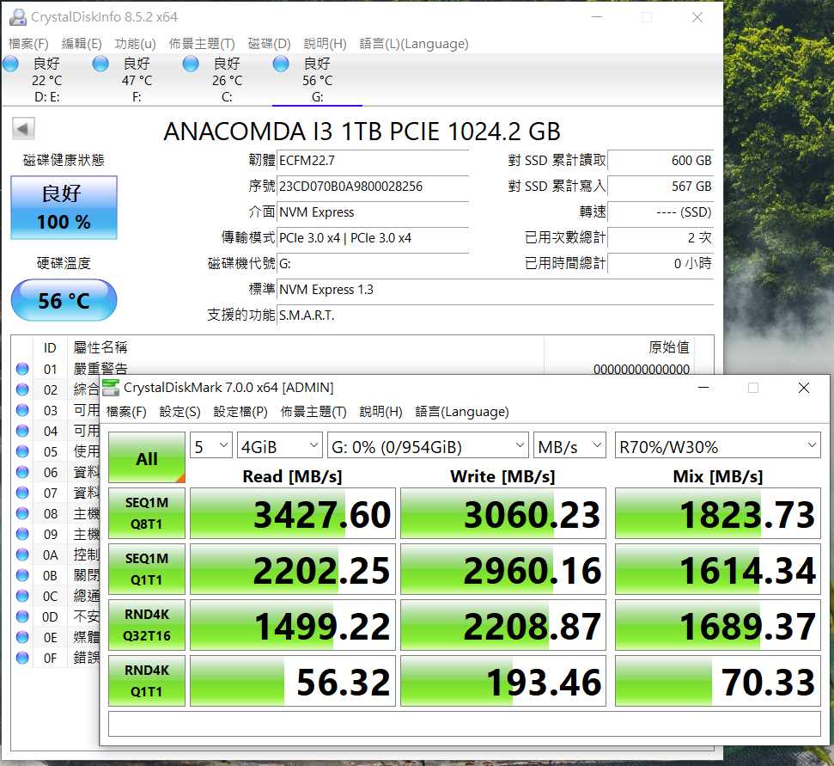The width and height of the screenshot is (834, 766).
Task: Click the CrystalDiskInfo app title icon
Action: pos(17,17)
